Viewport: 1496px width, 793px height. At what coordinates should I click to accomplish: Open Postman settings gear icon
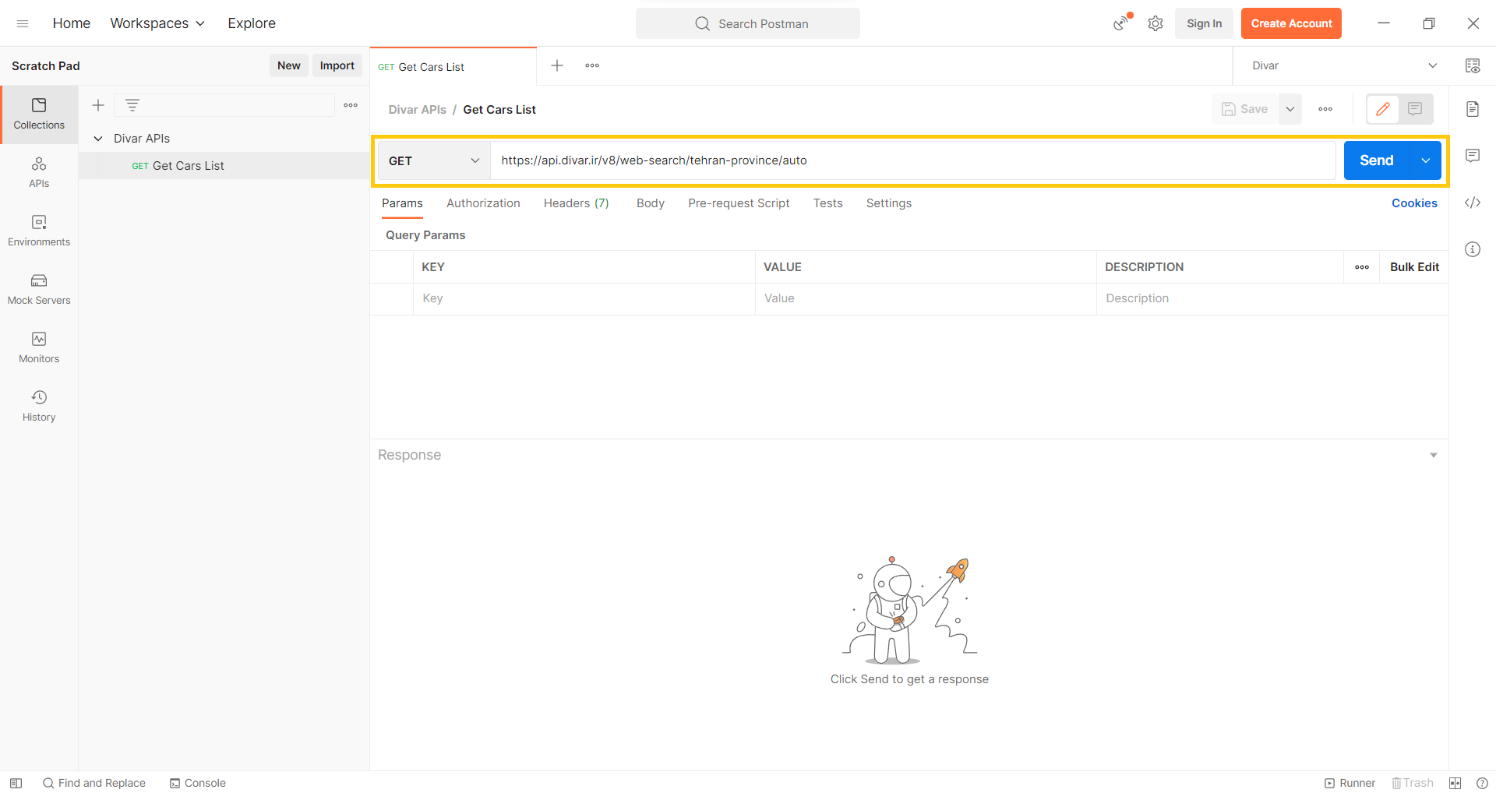[1156, 23]
